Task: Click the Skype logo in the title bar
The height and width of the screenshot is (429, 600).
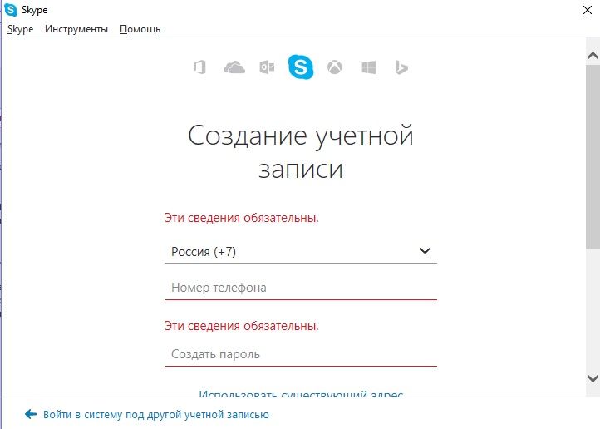Action: (11, 10)
